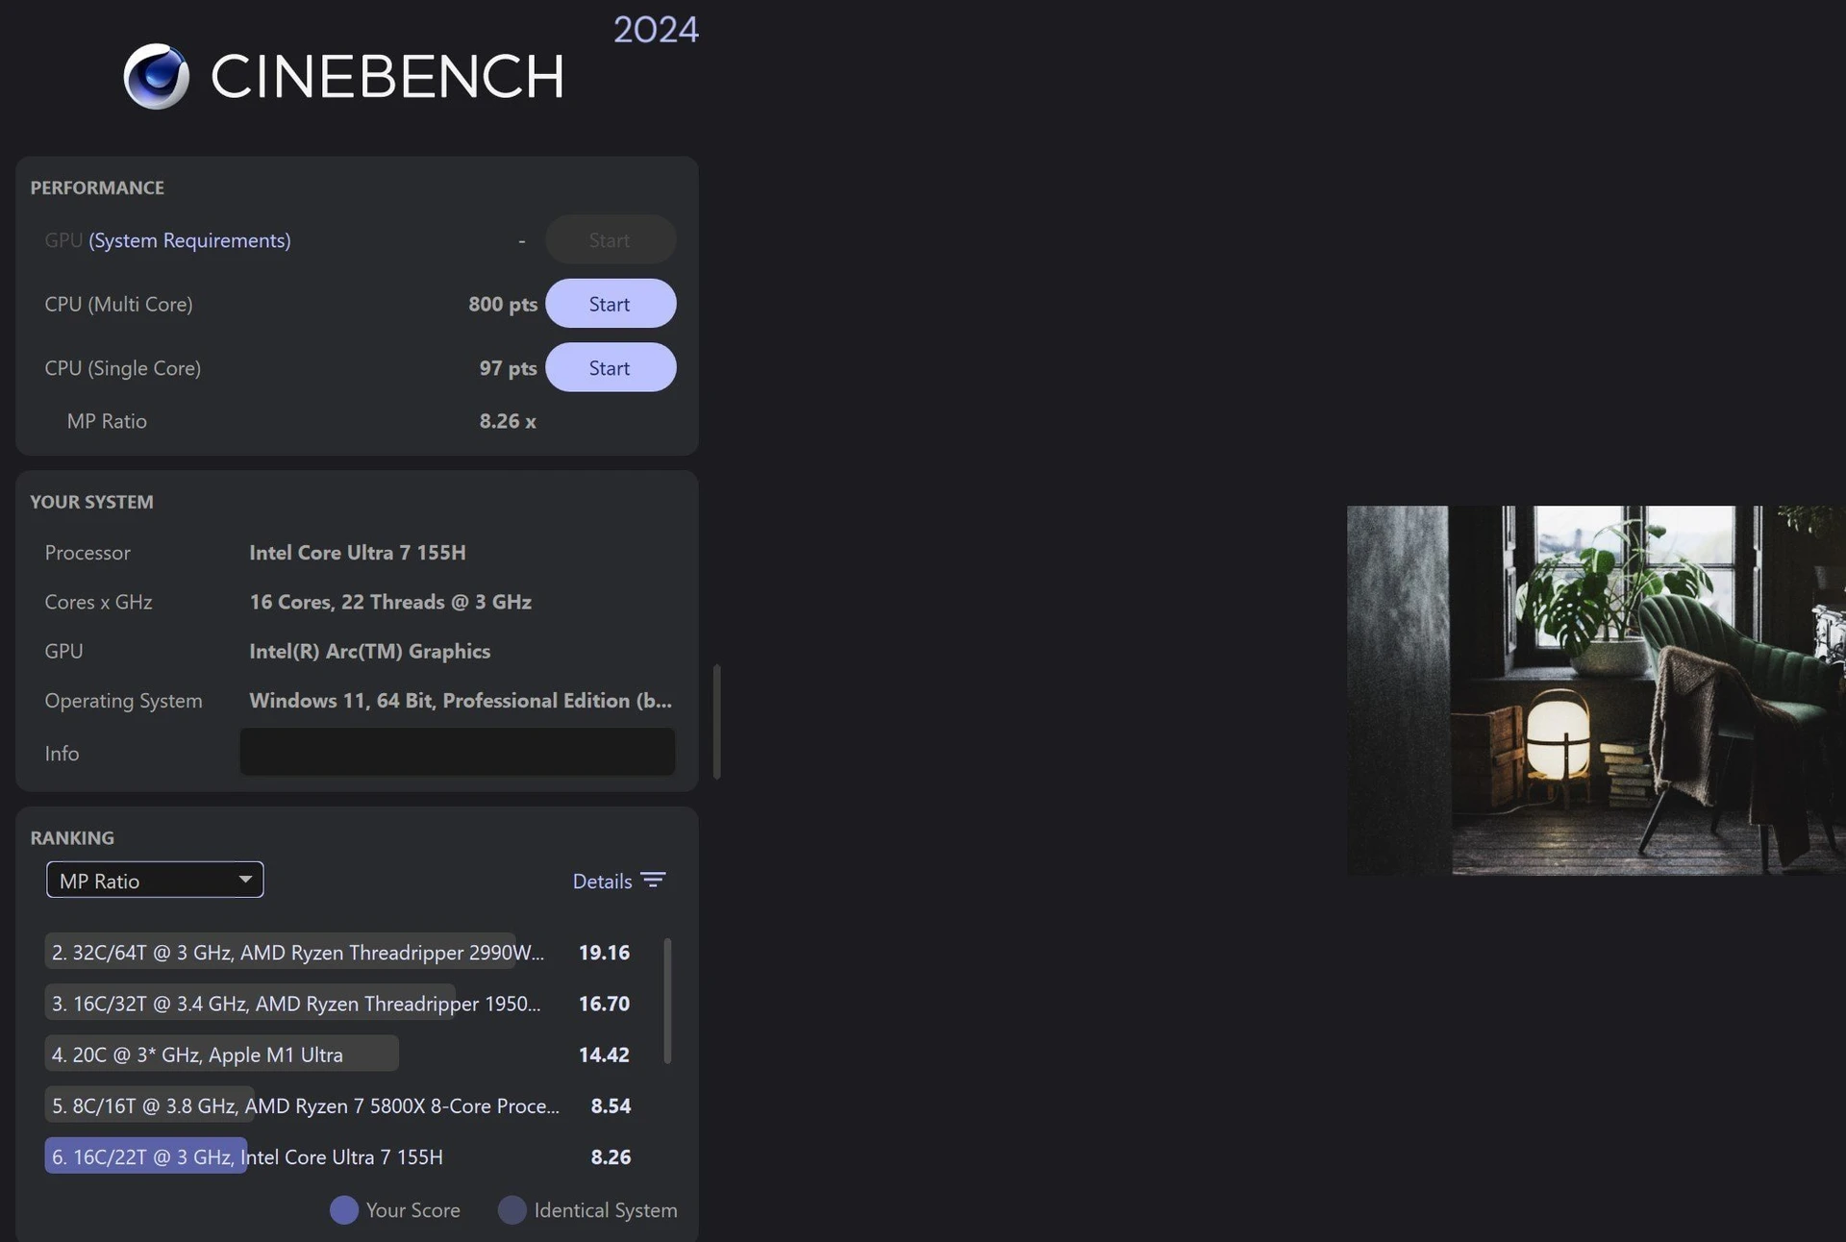Click the 19.16 ranking score

coord(604,953)
